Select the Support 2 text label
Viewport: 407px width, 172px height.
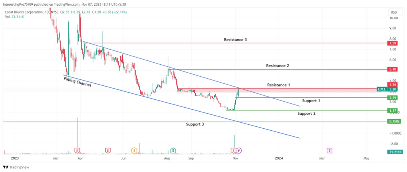(x=306, y=113)
